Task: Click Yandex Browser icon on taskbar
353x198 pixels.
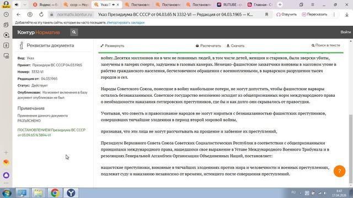Action: (x=71, y=193)
